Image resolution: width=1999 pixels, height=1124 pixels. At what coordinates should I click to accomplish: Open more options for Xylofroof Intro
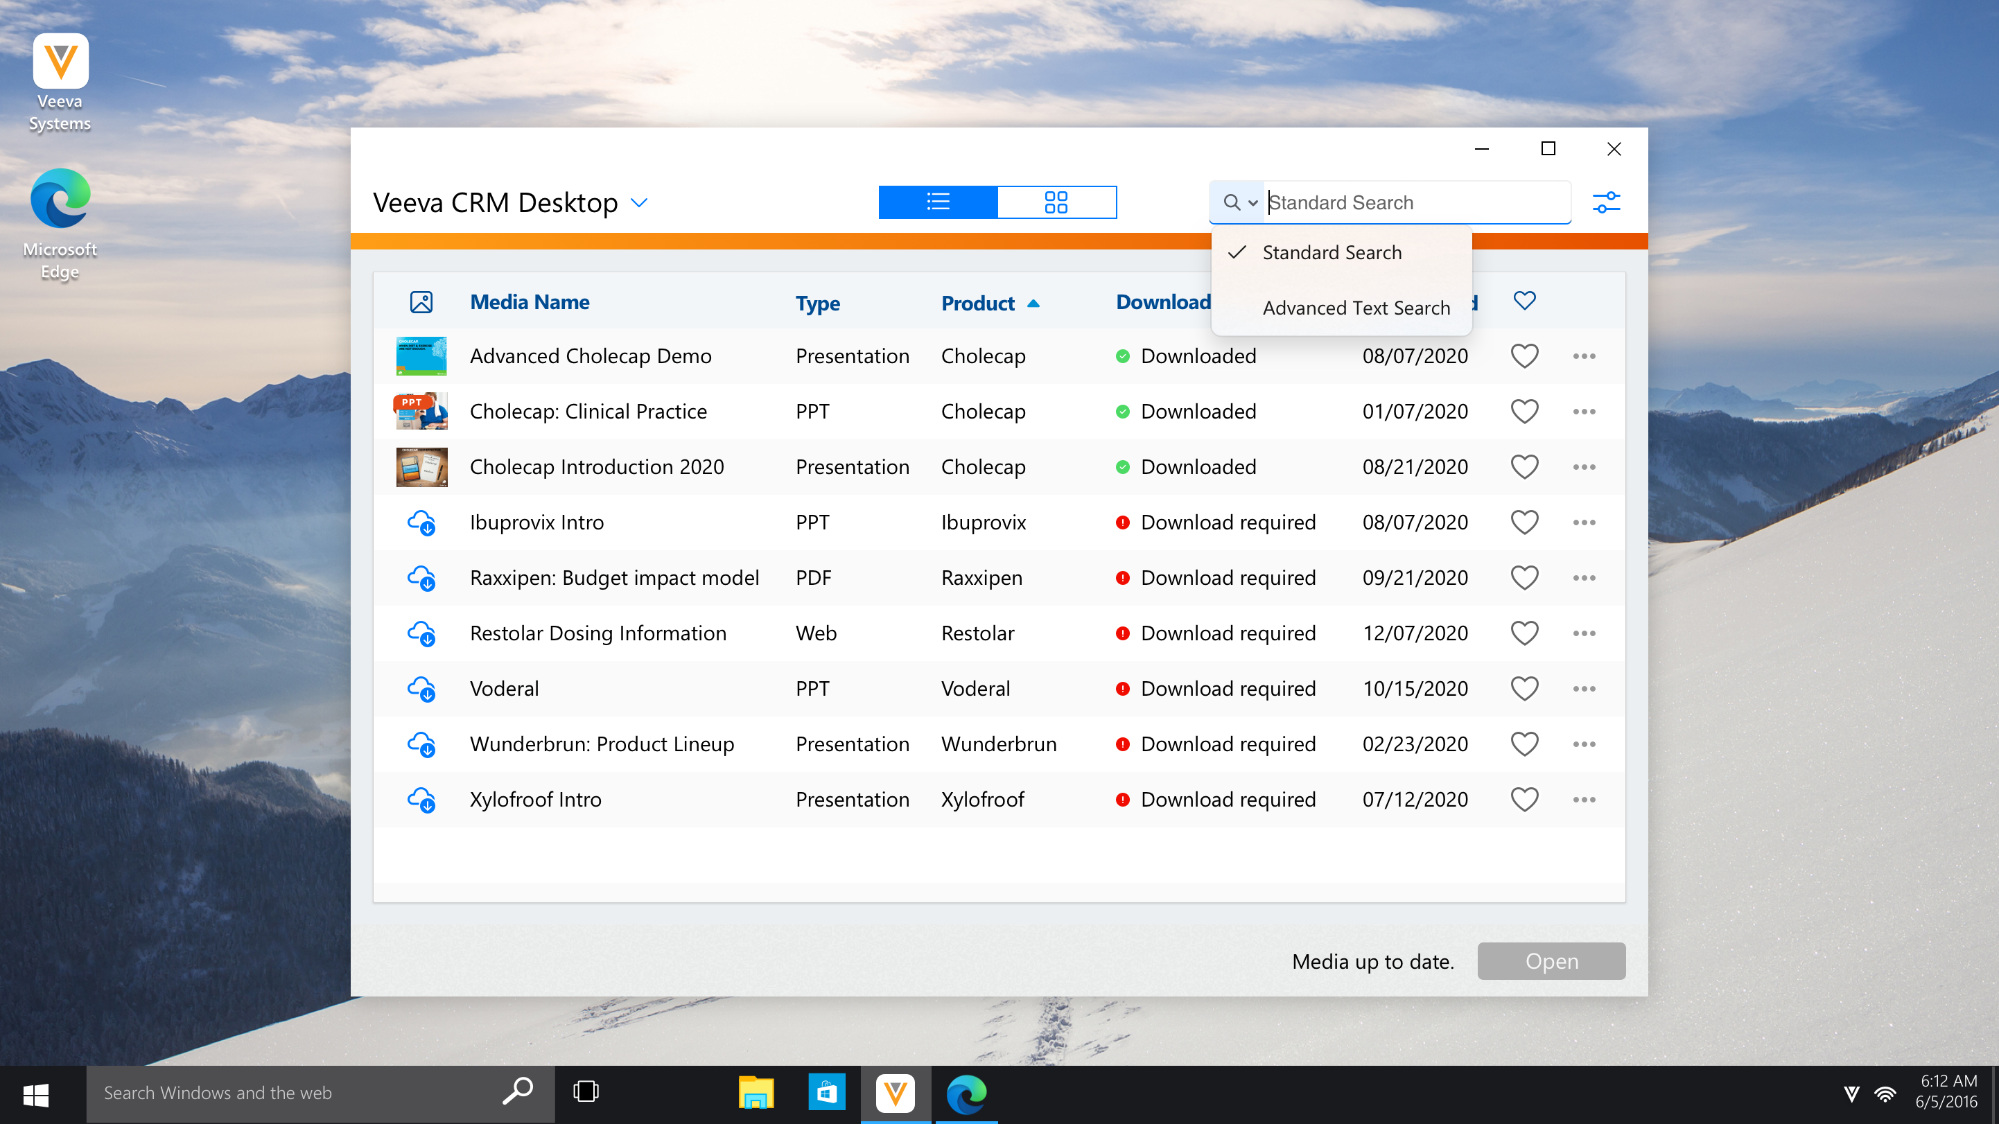(1584, 800)
